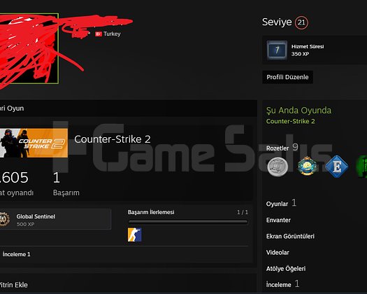The width and height of the screenshot is (367, 294).
Task: Open the Videolar section
Action: click(x=278, y=253)
